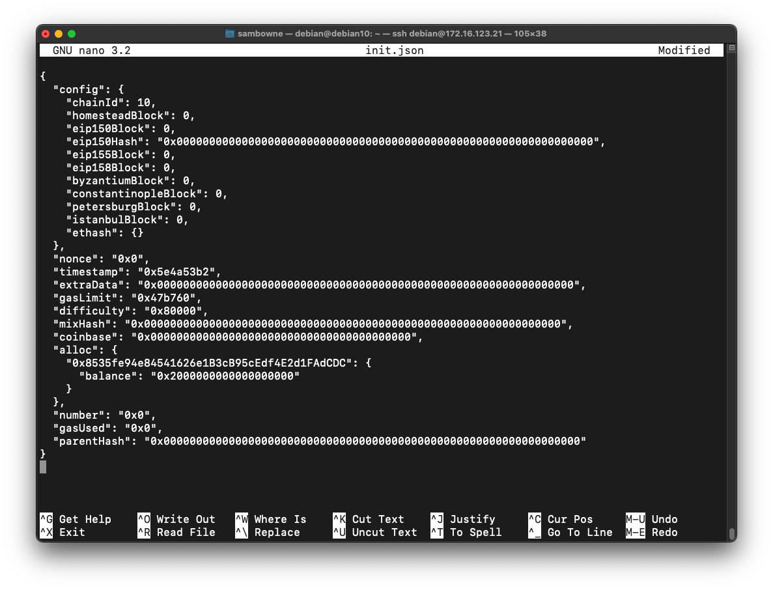Click the "extraData" key
Viewport: 773px width, 590px height.
(89, 285)
